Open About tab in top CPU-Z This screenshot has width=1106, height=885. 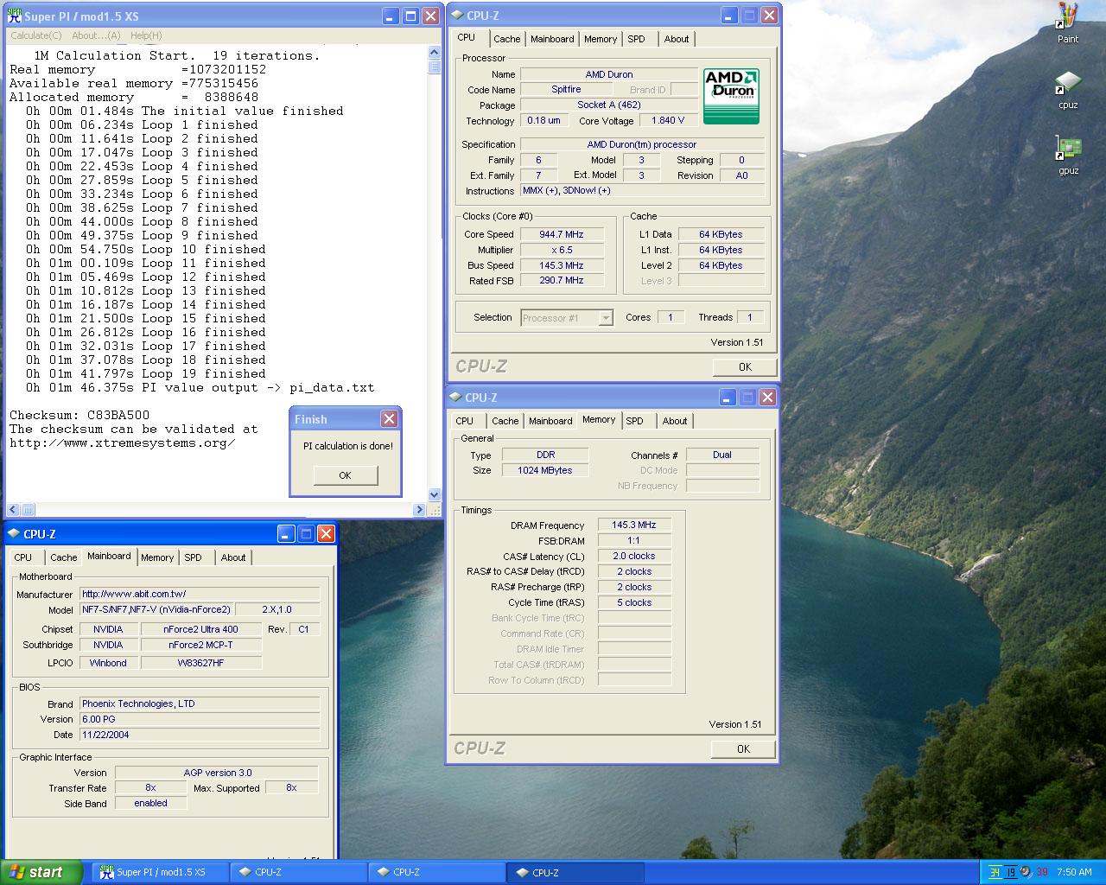[677, 39]
